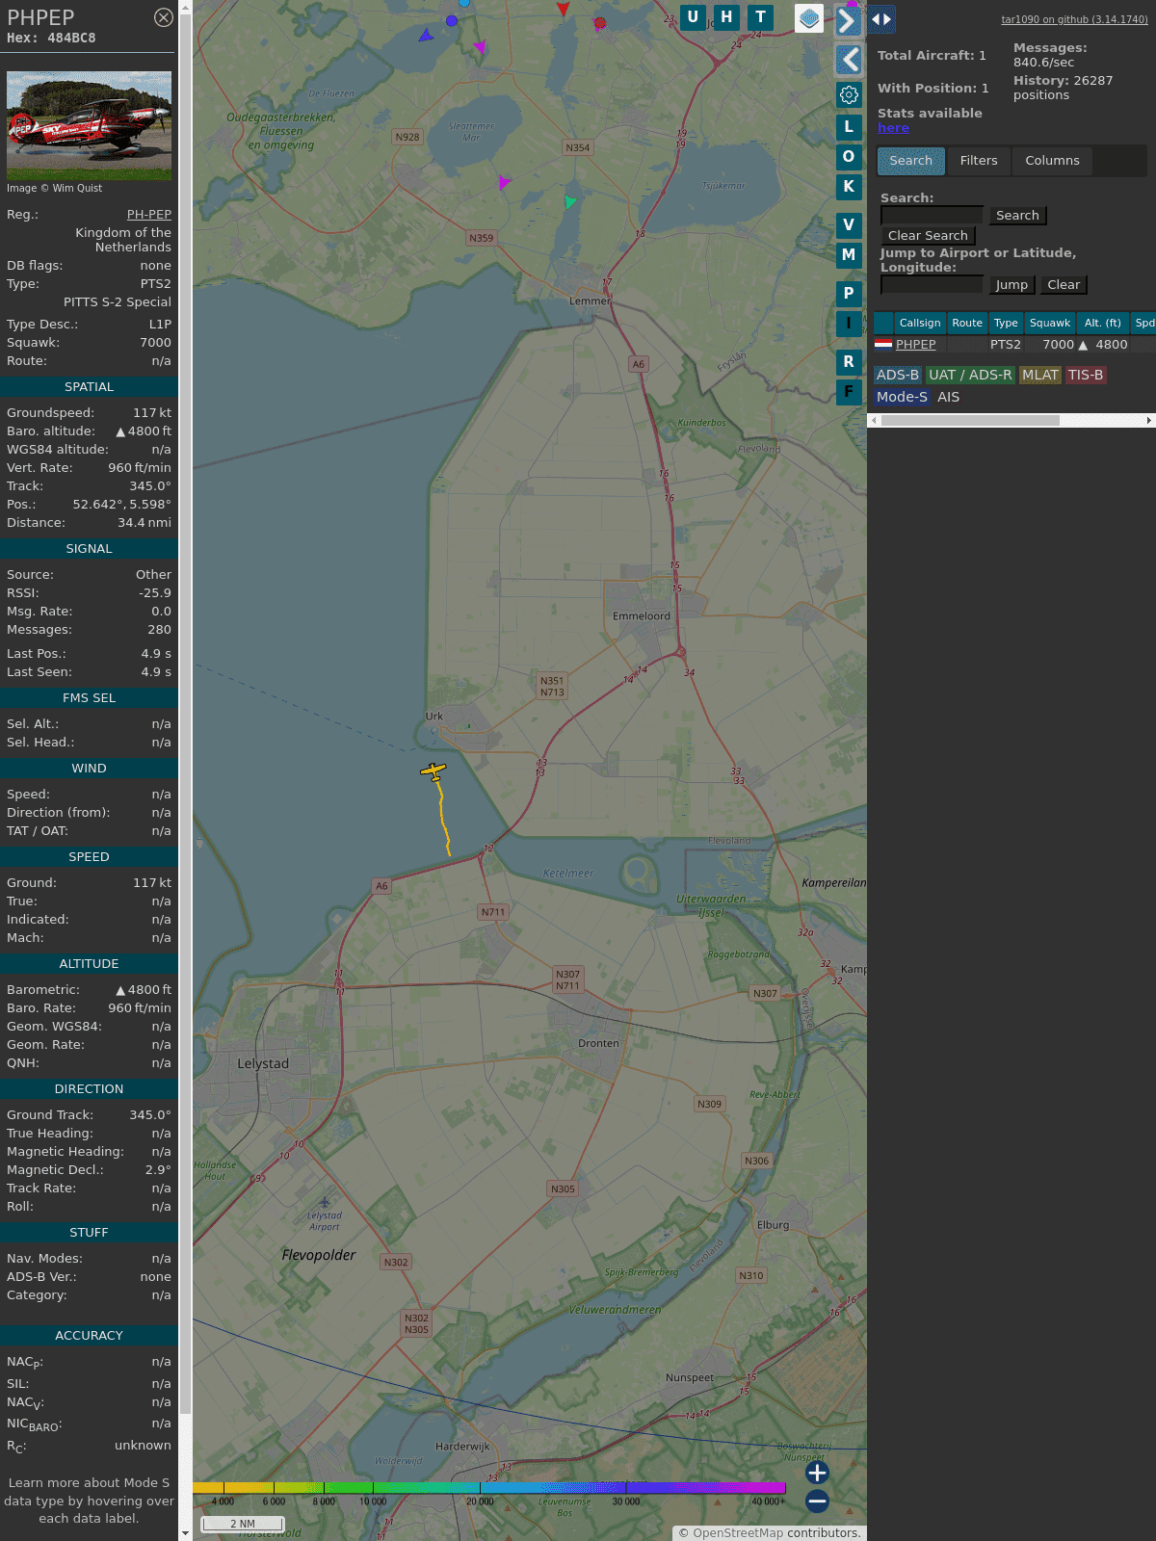Toggle the L map button
This screenshot has width=1156, height=1541.
coord(849,127)
